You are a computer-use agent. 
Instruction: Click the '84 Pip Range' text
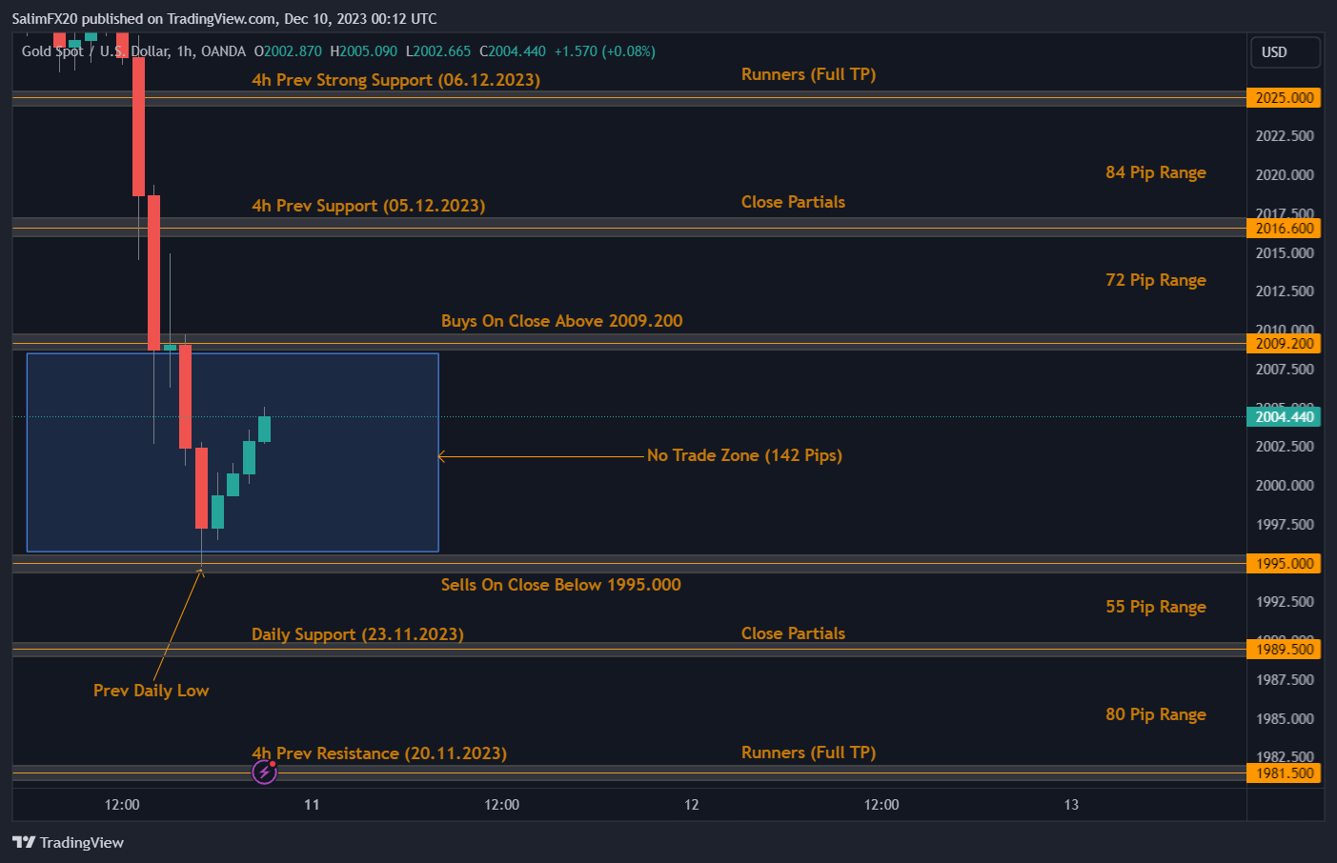1156,172
